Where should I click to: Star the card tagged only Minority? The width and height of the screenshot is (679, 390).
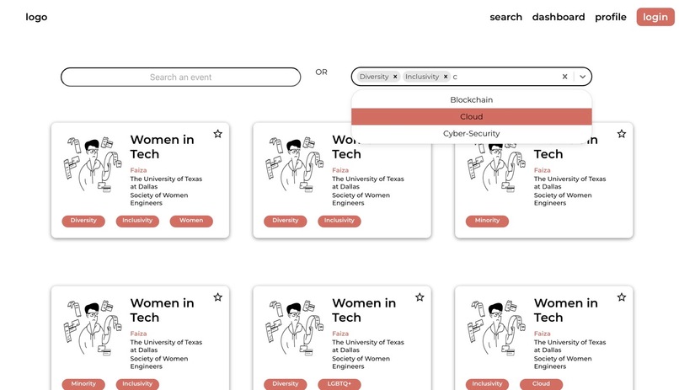pos(622,134)
